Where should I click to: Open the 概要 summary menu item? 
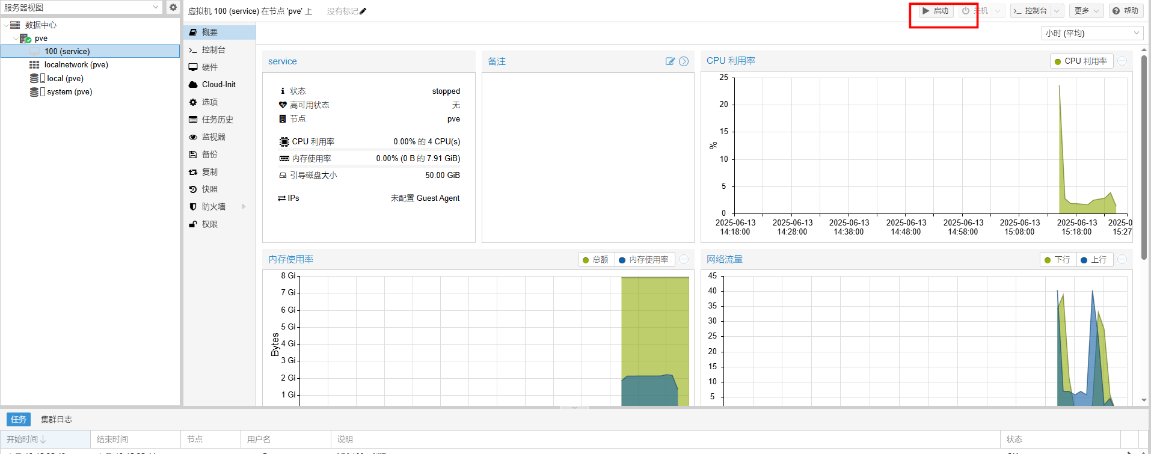coord(219,32)
